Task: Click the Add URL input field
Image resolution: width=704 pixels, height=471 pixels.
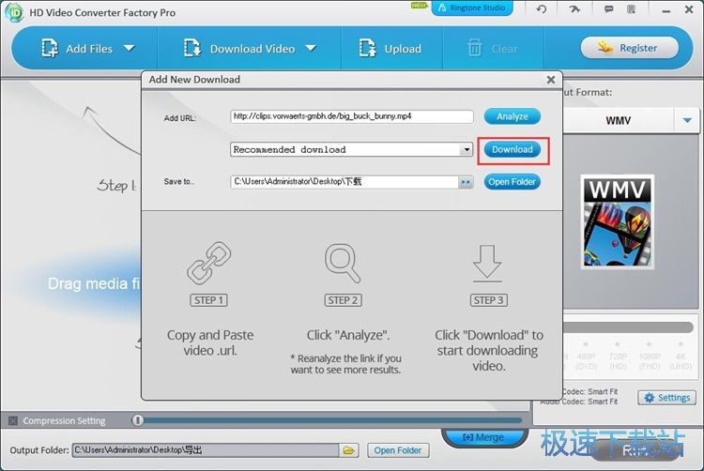Action: [352, 116]
